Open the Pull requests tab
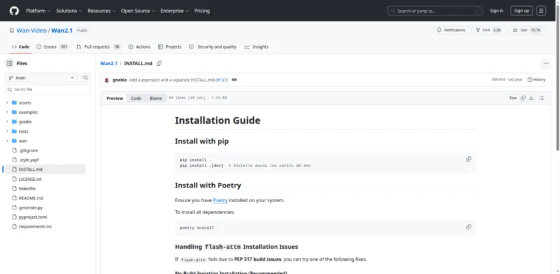The image size is (560, 274). (99, 47)
